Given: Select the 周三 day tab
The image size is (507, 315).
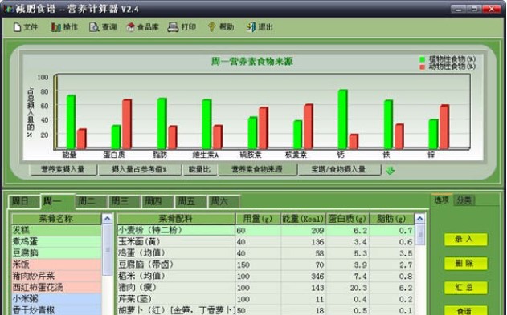Looking at the screenshot, I should [125, 202].
